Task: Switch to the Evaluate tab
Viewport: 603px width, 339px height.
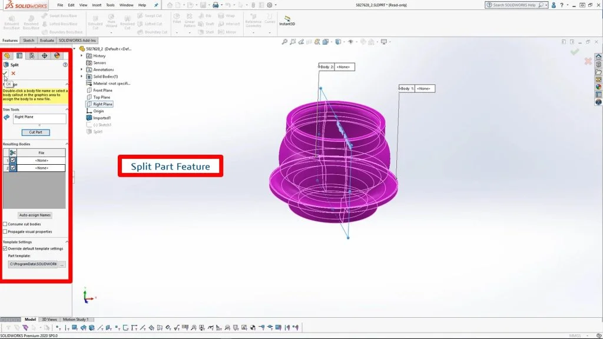Action: (47, 41)
